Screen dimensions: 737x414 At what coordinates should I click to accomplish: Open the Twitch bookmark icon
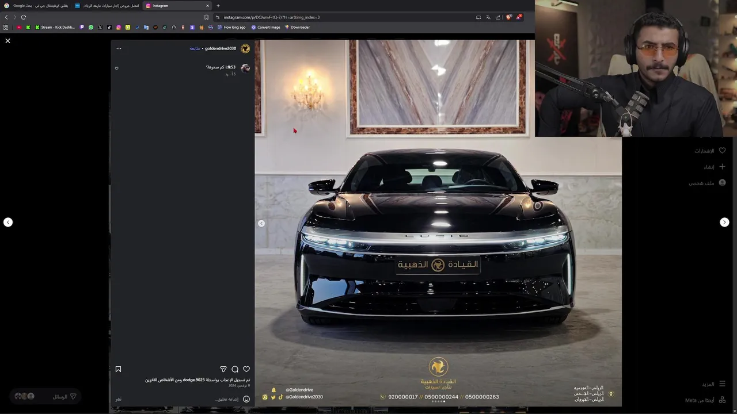82,27
